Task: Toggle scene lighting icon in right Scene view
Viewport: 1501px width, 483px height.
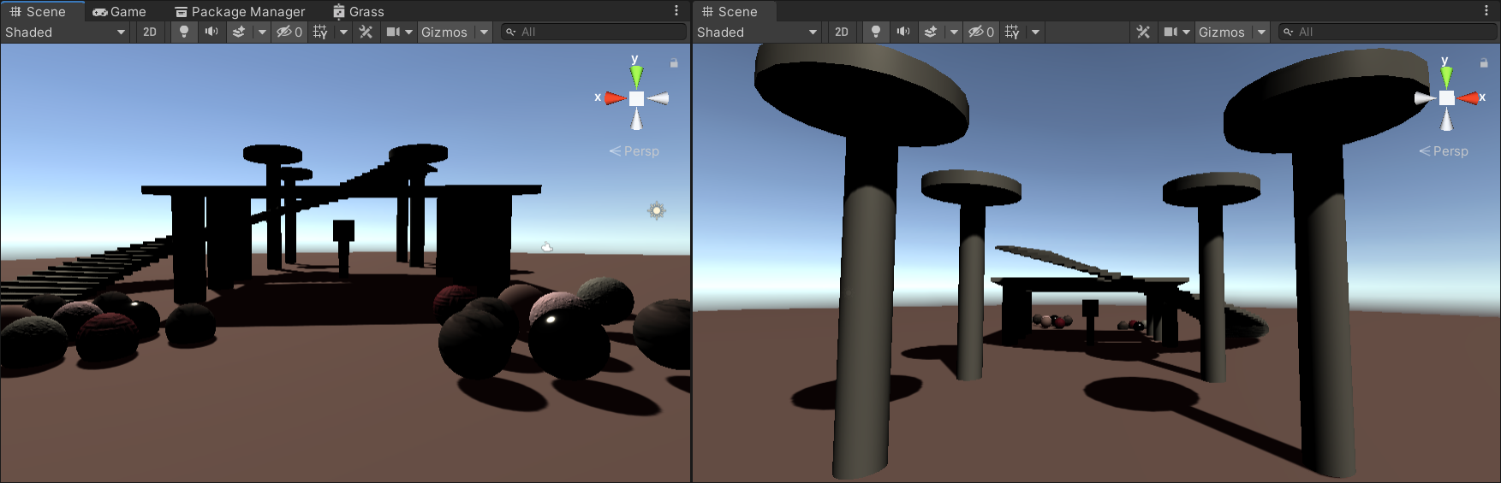Action: [875, 32]
